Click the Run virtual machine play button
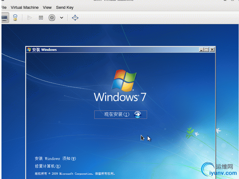Image resolution: width=239 pixels, height=179 pixels. coord(29,18)
